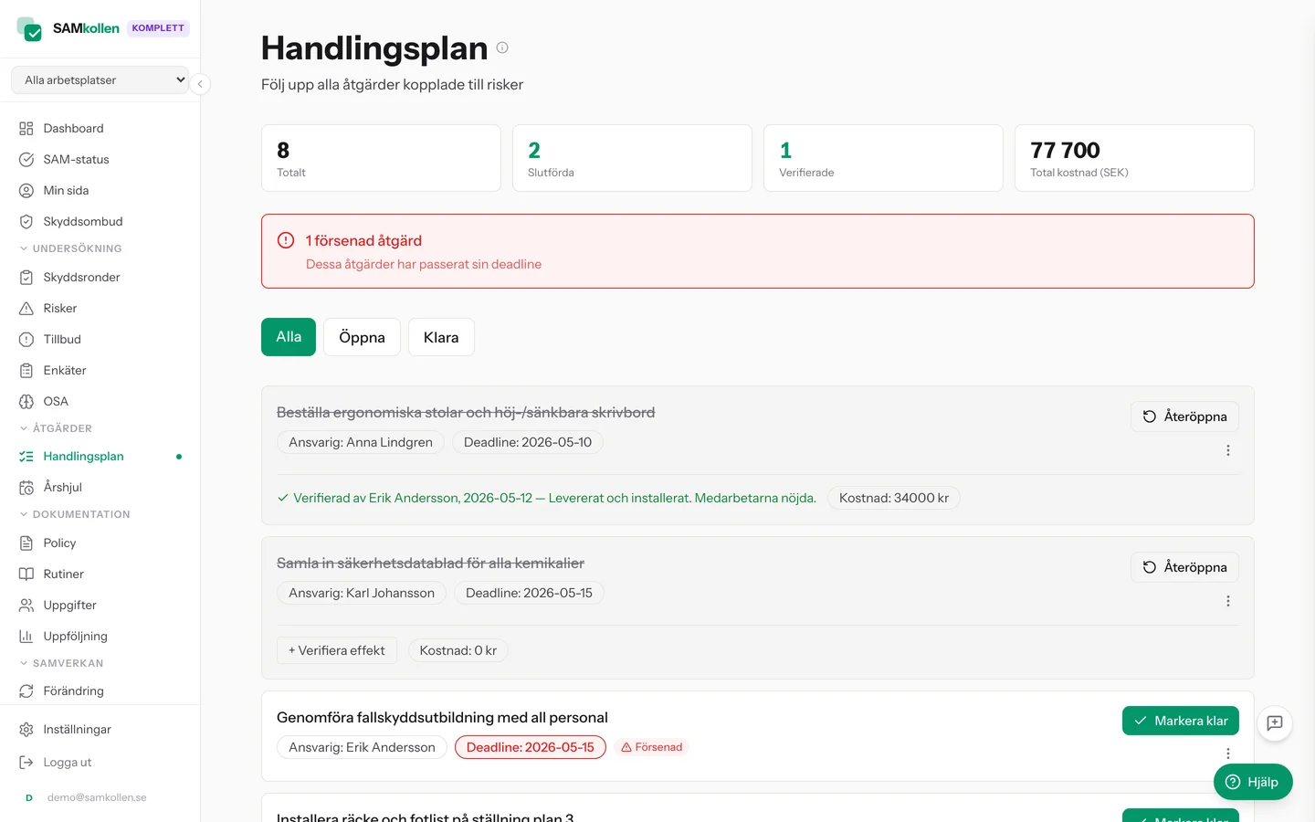This screenshot has width=1315, height=822.
Task: Click the Enkäter clipboard list icon
Action: pos(26,371)
